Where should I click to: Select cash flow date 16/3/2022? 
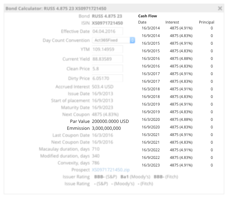click(x=151, y=150)
